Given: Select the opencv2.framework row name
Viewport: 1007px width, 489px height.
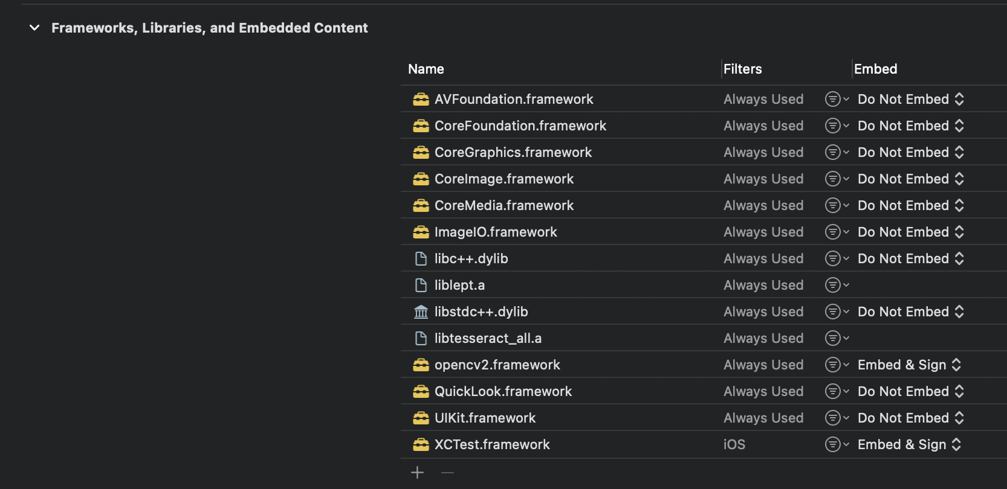Looking at the screenshot, I should click(x=497, y=365).
